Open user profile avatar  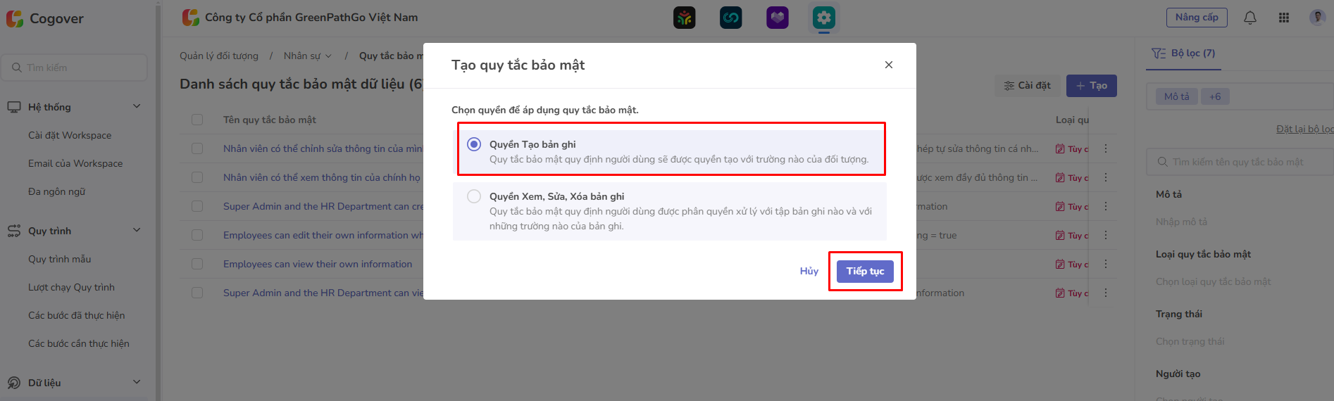[1318, 18]
